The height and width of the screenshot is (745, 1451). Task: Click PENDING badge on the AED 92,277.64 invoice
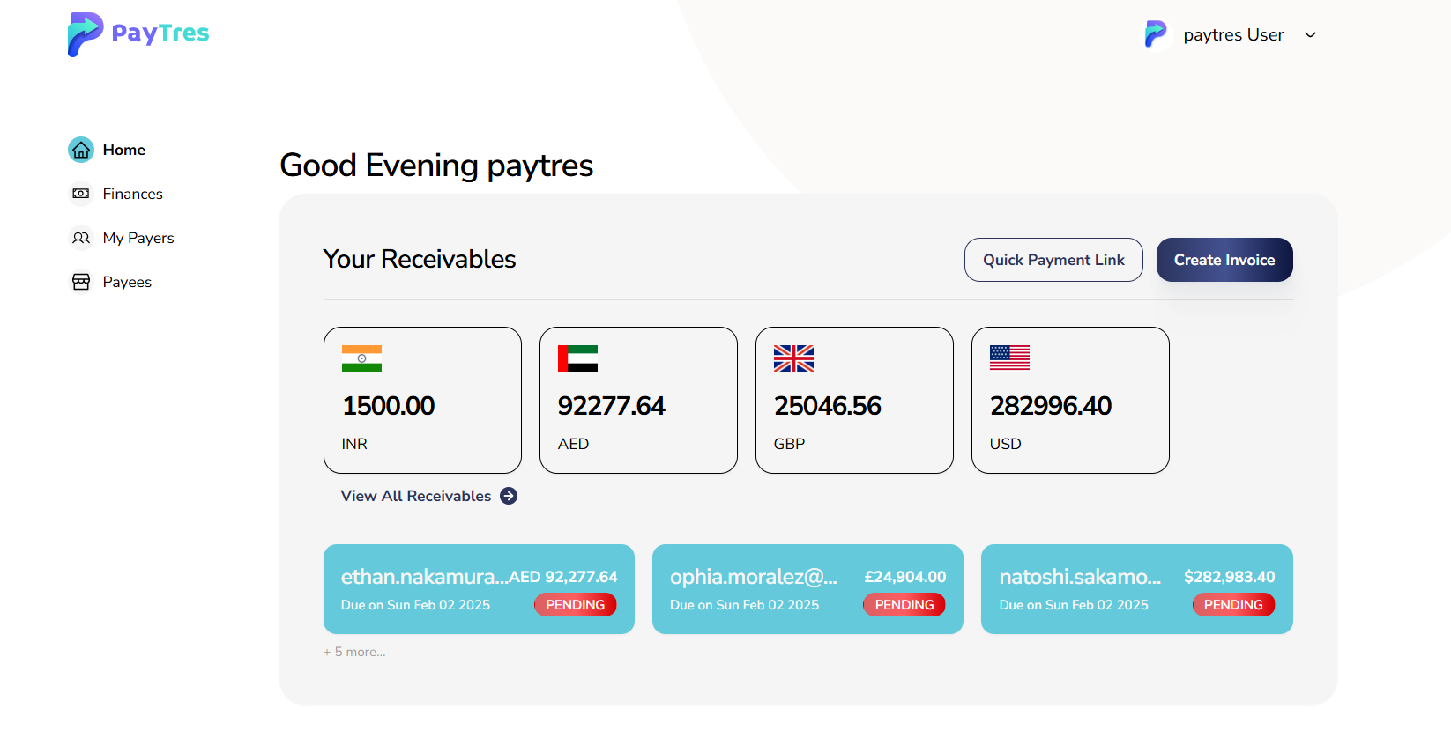[x=575, y=605]
